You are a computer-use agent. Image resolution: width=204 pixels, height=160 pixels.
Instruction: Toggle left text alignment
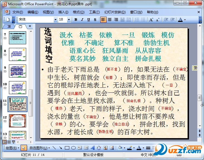point(103,20)
